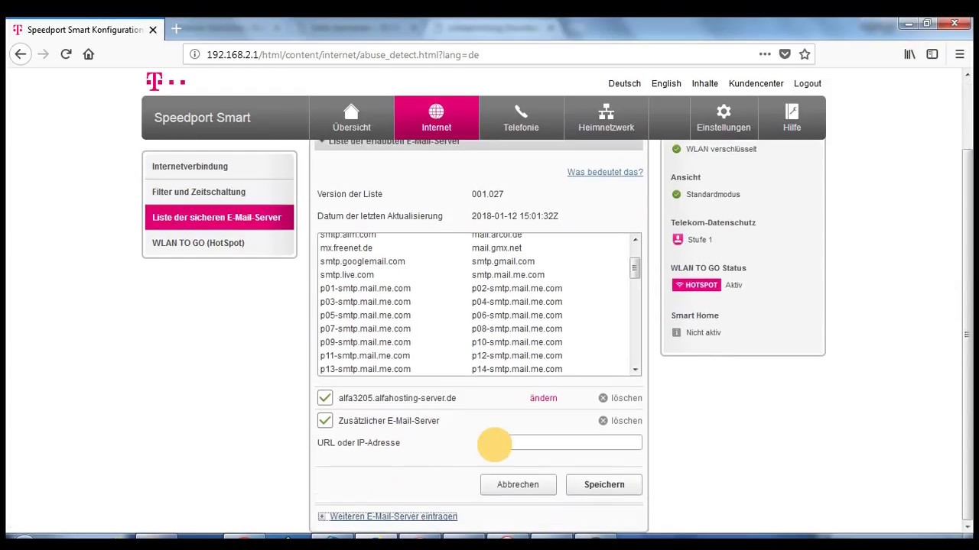
Task: Open WLAN TO GO (HotSpot) menu
Action: (x=220, y=243)
